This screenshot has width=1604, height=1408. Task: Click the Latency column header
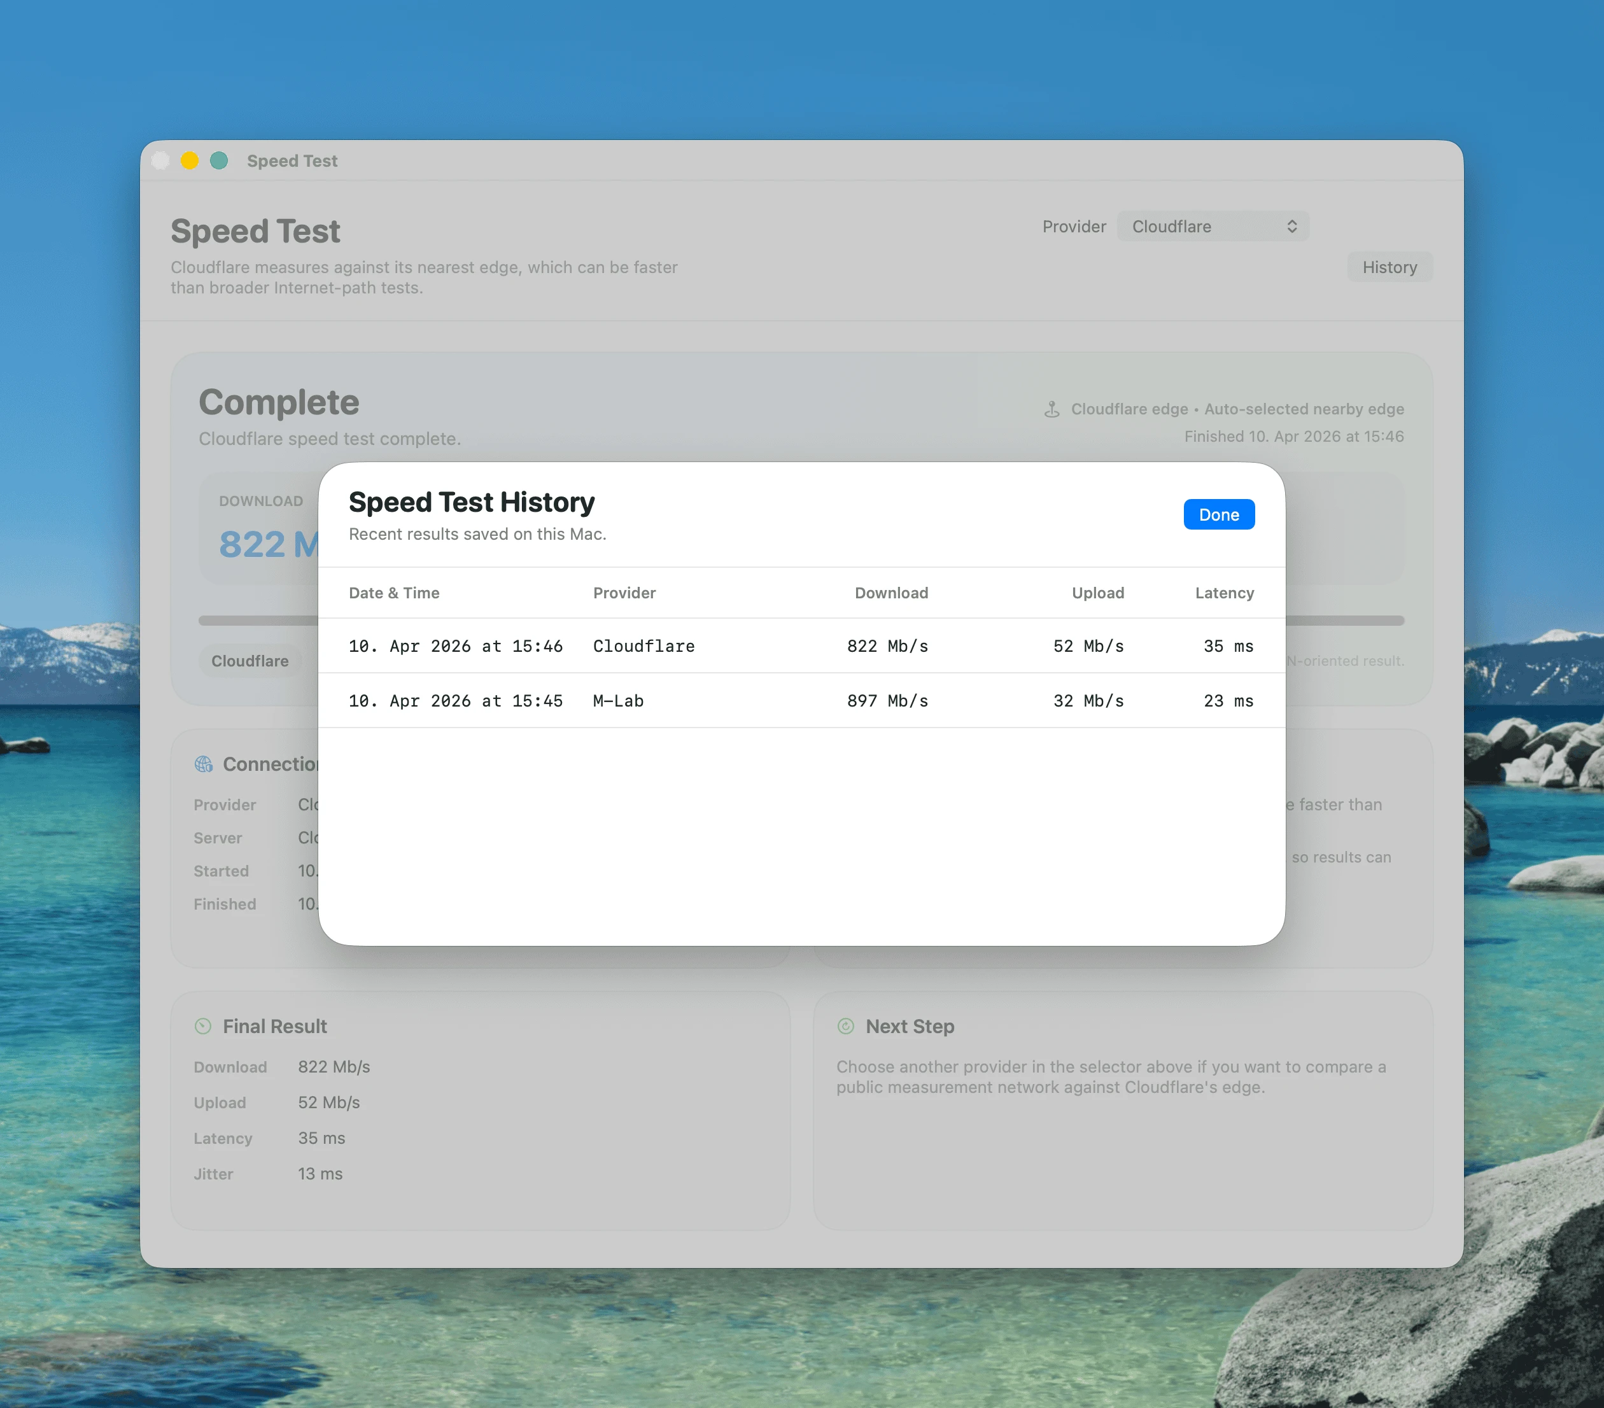1224,593
